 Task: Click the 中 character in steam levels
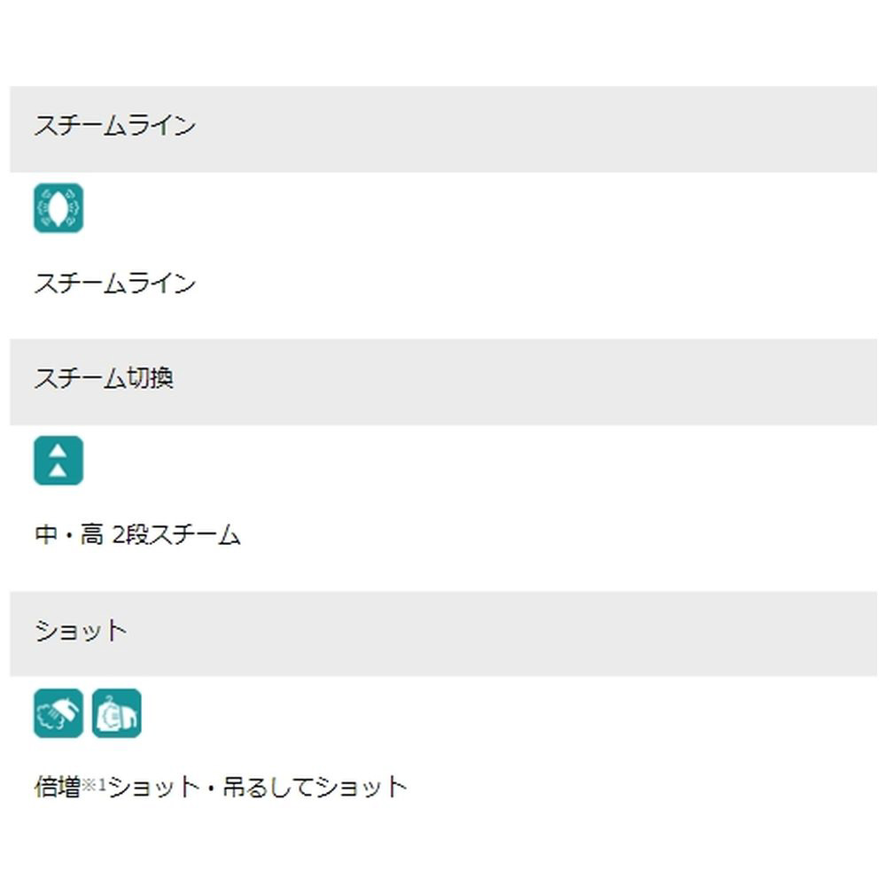(46, 535)
